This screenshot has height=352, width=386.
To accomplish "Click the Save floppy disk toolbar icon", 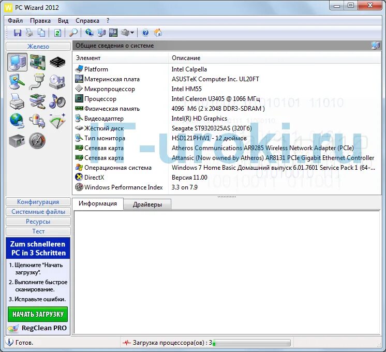I will (x=17, y=33).
